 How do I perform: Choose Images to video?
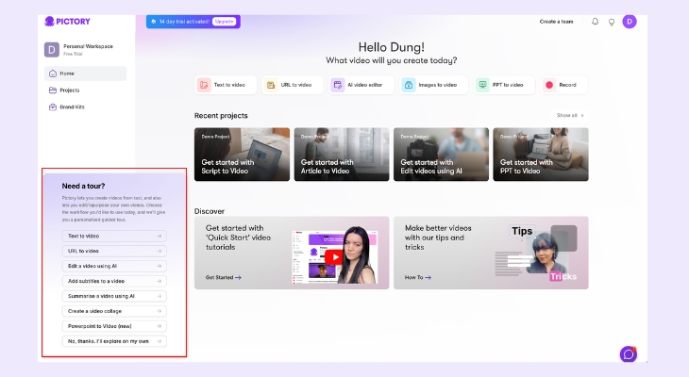[431, 85]
